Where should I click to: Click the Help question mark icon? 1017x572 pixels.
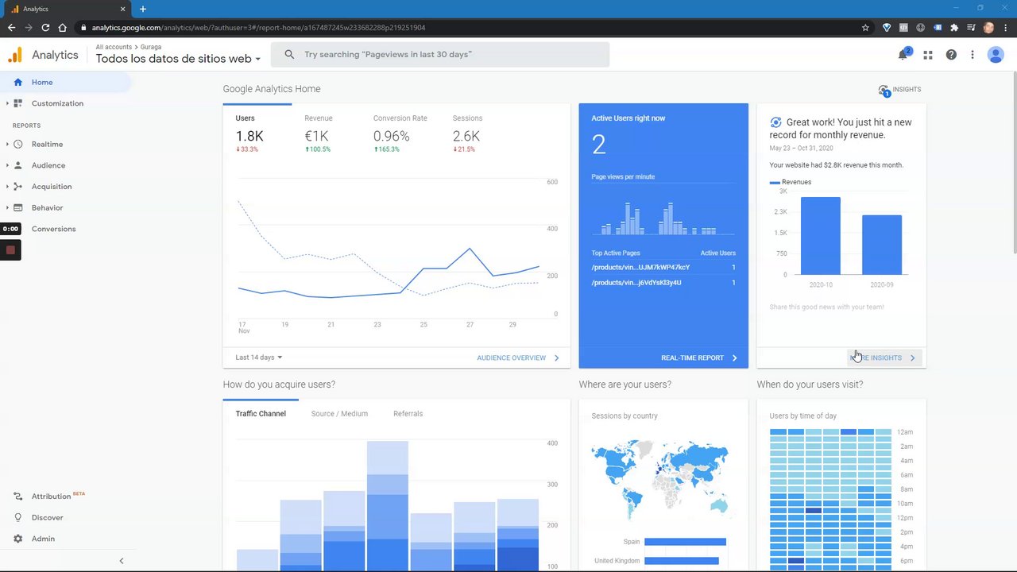[x=951, y=55]
